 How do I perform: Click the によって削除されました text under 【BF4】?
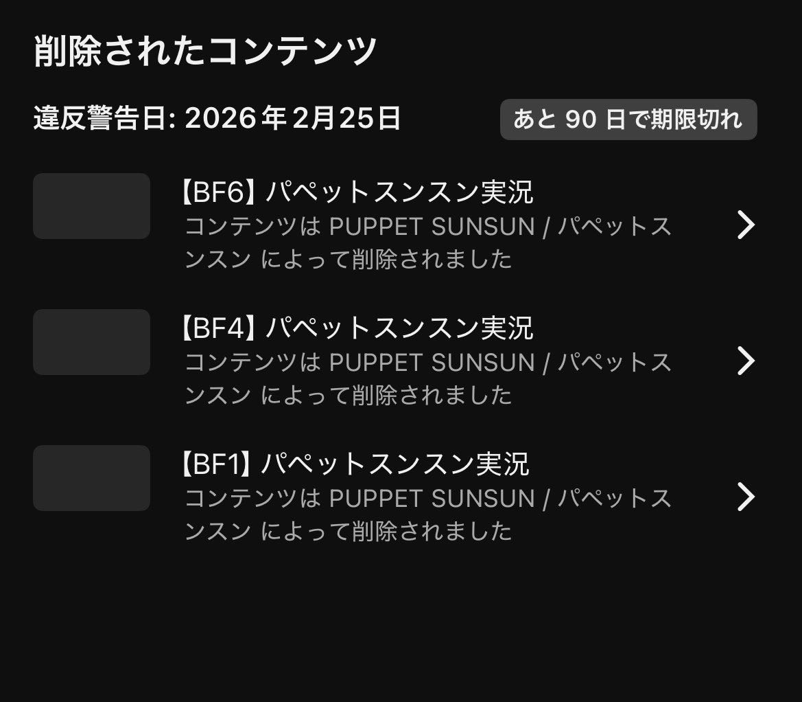(386, 396)
